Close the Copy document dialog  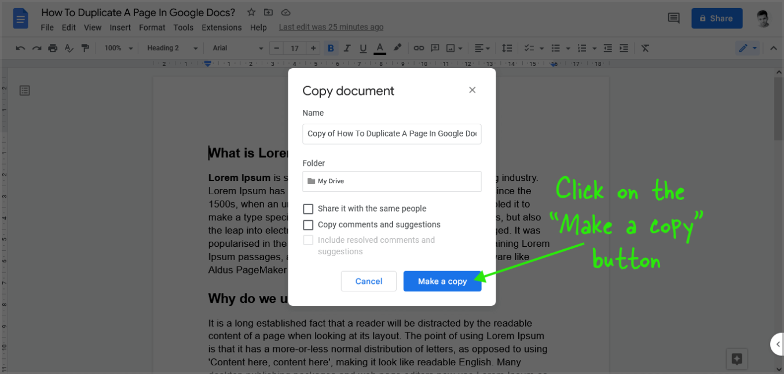click(472, 90)
